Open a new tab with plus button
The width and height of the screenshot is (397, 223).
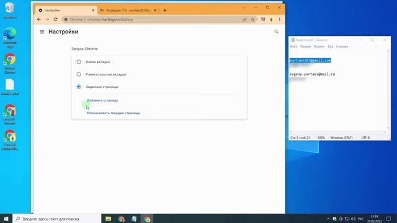(x=165, y=11)
